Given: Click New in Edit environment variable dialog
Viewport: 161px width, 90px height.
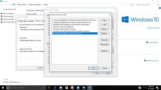Looking at the screenshot, I should (105, 20).
